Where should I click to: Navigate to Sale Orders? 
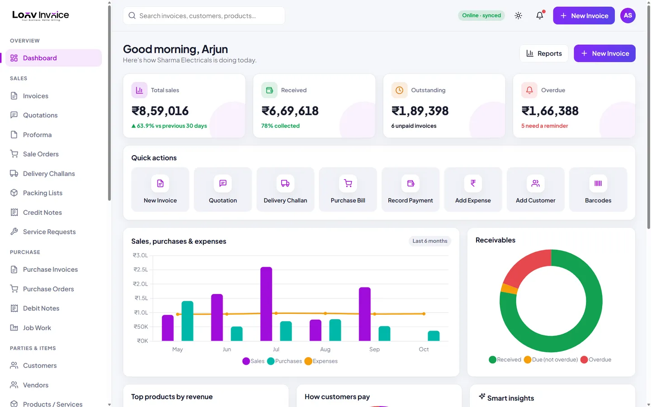[53, 154]
